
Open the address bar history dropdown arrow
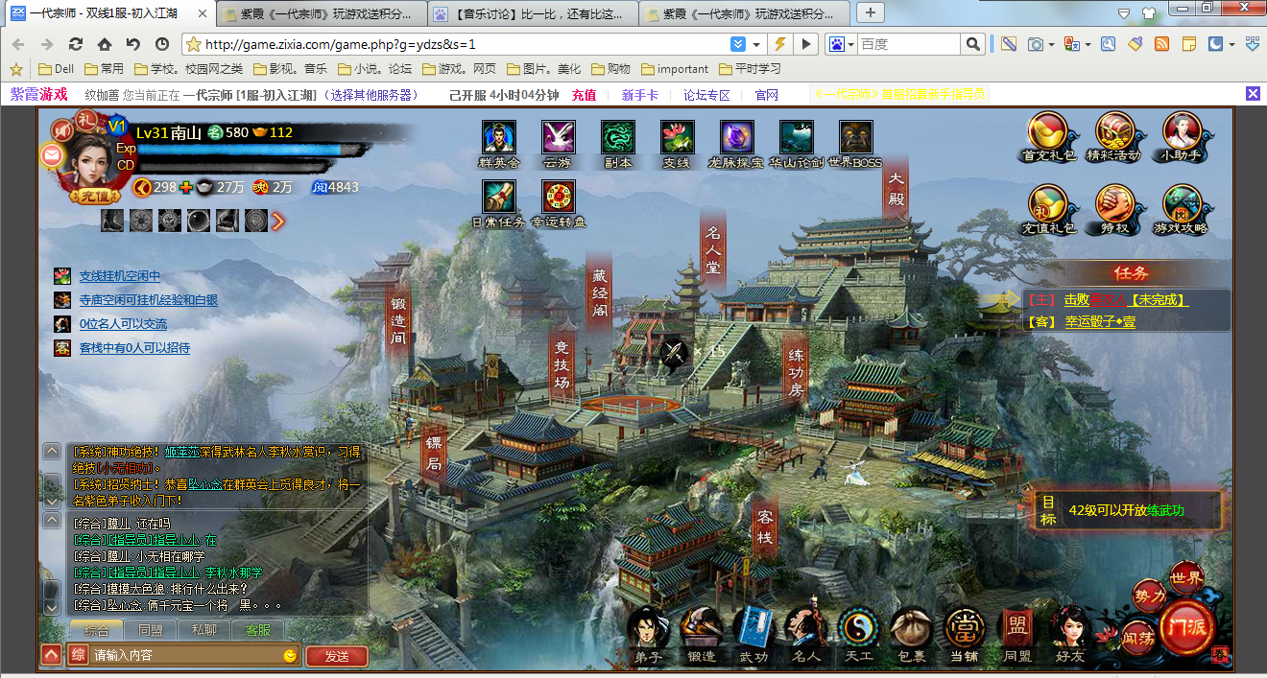756,44
